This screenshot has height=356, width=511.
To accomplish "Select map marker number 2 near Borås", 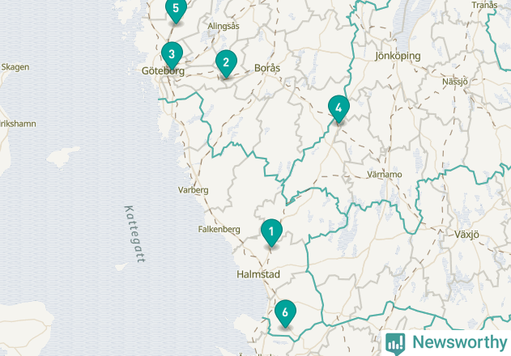I will click(x=226, y=63).
